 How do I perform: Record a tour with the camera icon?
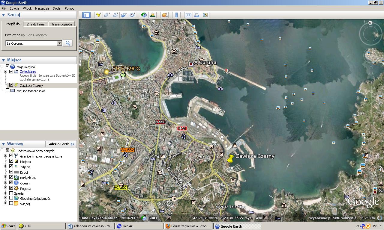coord(132,15)
